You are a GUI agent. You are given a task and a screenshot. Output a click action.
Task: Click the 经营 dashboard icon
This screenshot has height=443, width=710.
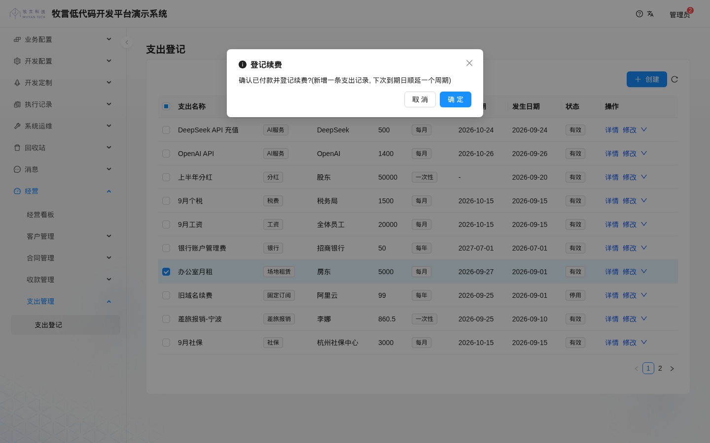[x=17, y=191]
